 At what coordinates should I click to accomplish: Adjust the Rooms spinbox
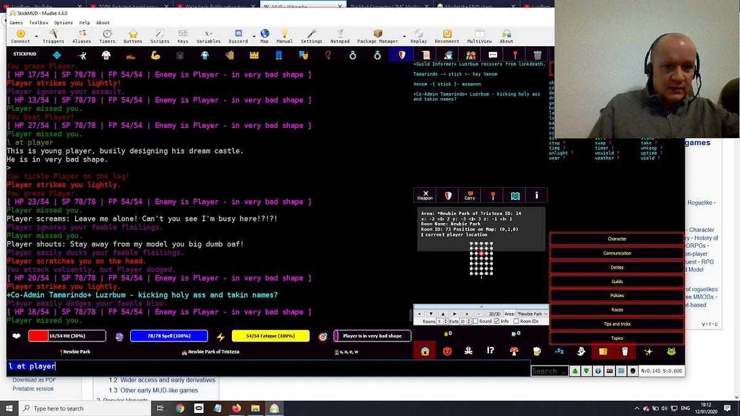click(442, 321)
